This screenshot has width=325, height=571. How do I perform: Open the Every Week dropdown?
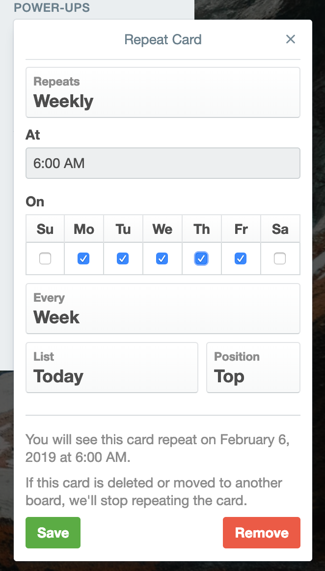tap(163, 309)
